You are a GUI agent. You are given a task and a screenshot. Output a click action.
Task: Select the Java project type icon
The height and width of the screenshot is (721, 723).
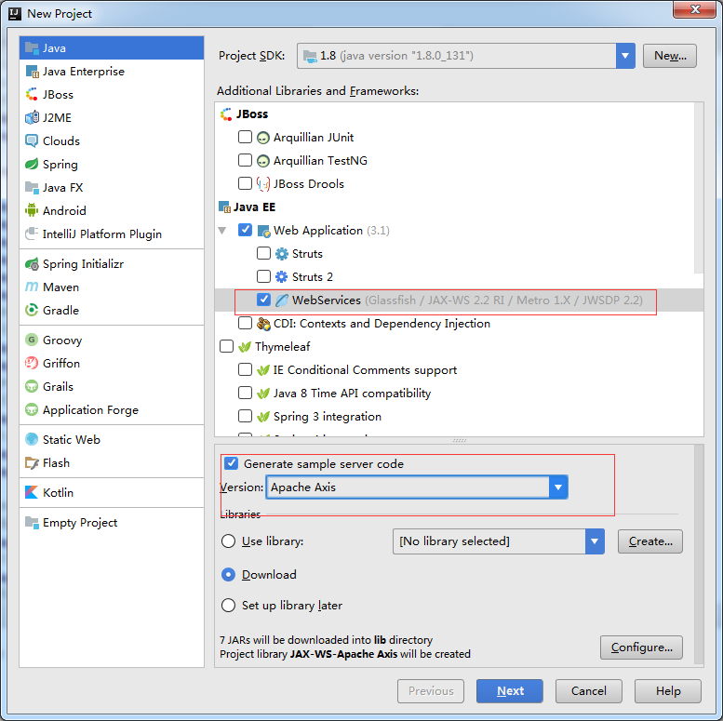32,48
